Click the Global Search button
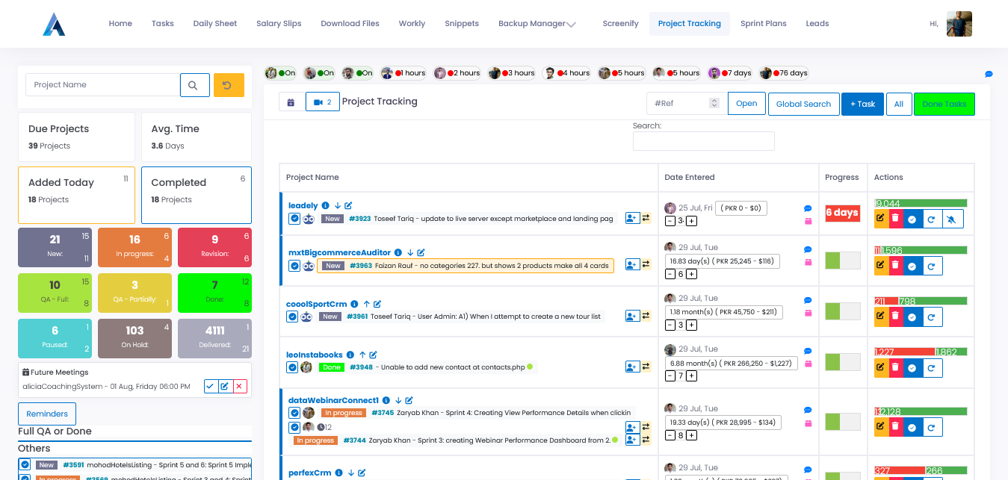 pyautogui.click(x=803, y=104)
